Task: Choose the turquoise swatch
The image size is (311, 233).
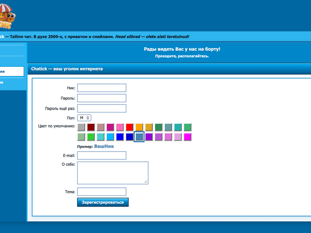Action: click(x=100, y=137)
